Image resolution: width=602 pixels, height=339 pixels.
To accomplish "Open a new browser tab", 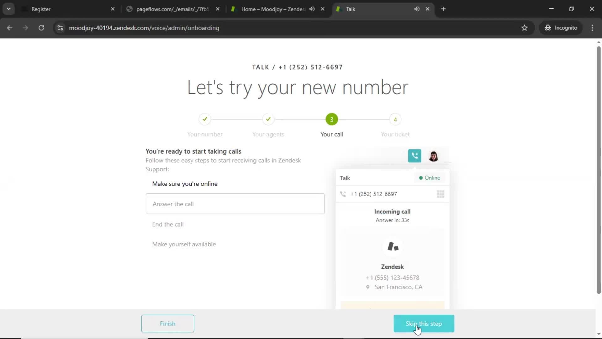I will click(x=443, y=9).
